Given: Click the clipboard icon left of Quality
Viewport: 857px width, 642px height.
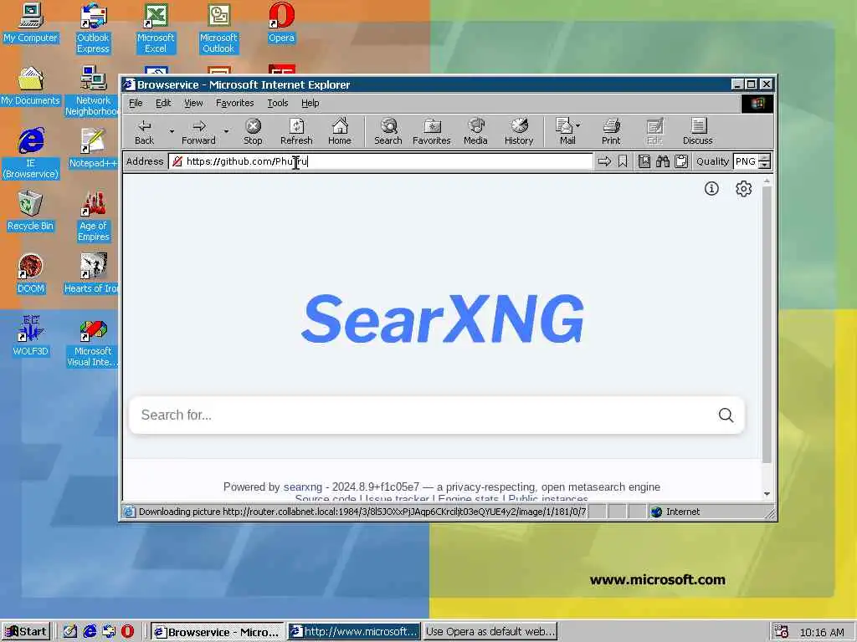Looking at the screenshot, I should 681,161.
